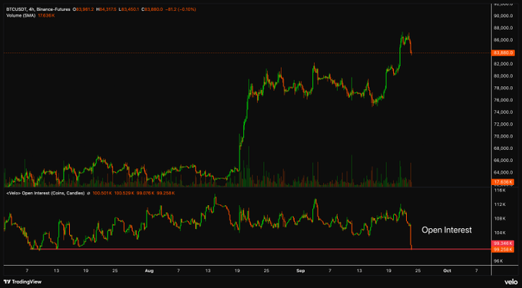The width and height of the screenshot is (522, 288).
Task: Click the 17.636K value beside Volume (SMA)
Action: click(x=46, y=15)
